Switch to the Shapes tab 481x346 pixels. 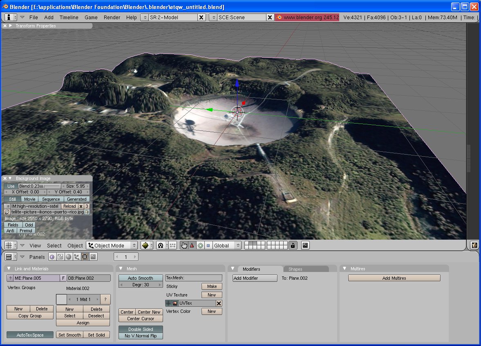coord(295,269)
